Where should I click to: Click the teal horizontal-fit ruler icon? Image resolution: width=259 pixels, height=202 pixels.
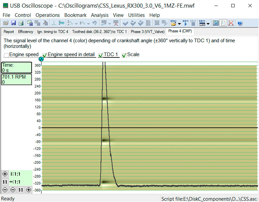[61, 23]
